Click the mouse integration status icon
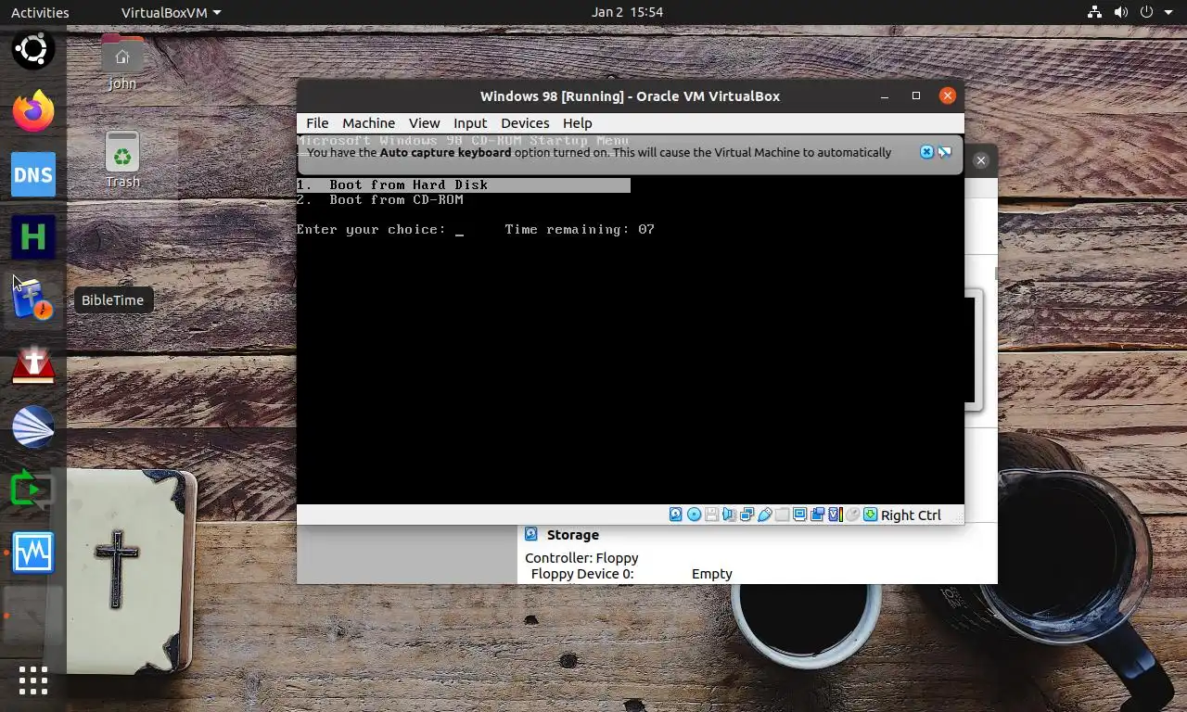 tap(852, 515)
